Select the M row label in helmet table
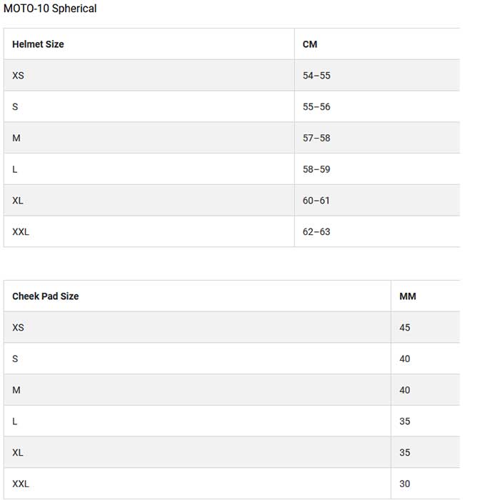The image size is (500, 500). pos(16,138)
